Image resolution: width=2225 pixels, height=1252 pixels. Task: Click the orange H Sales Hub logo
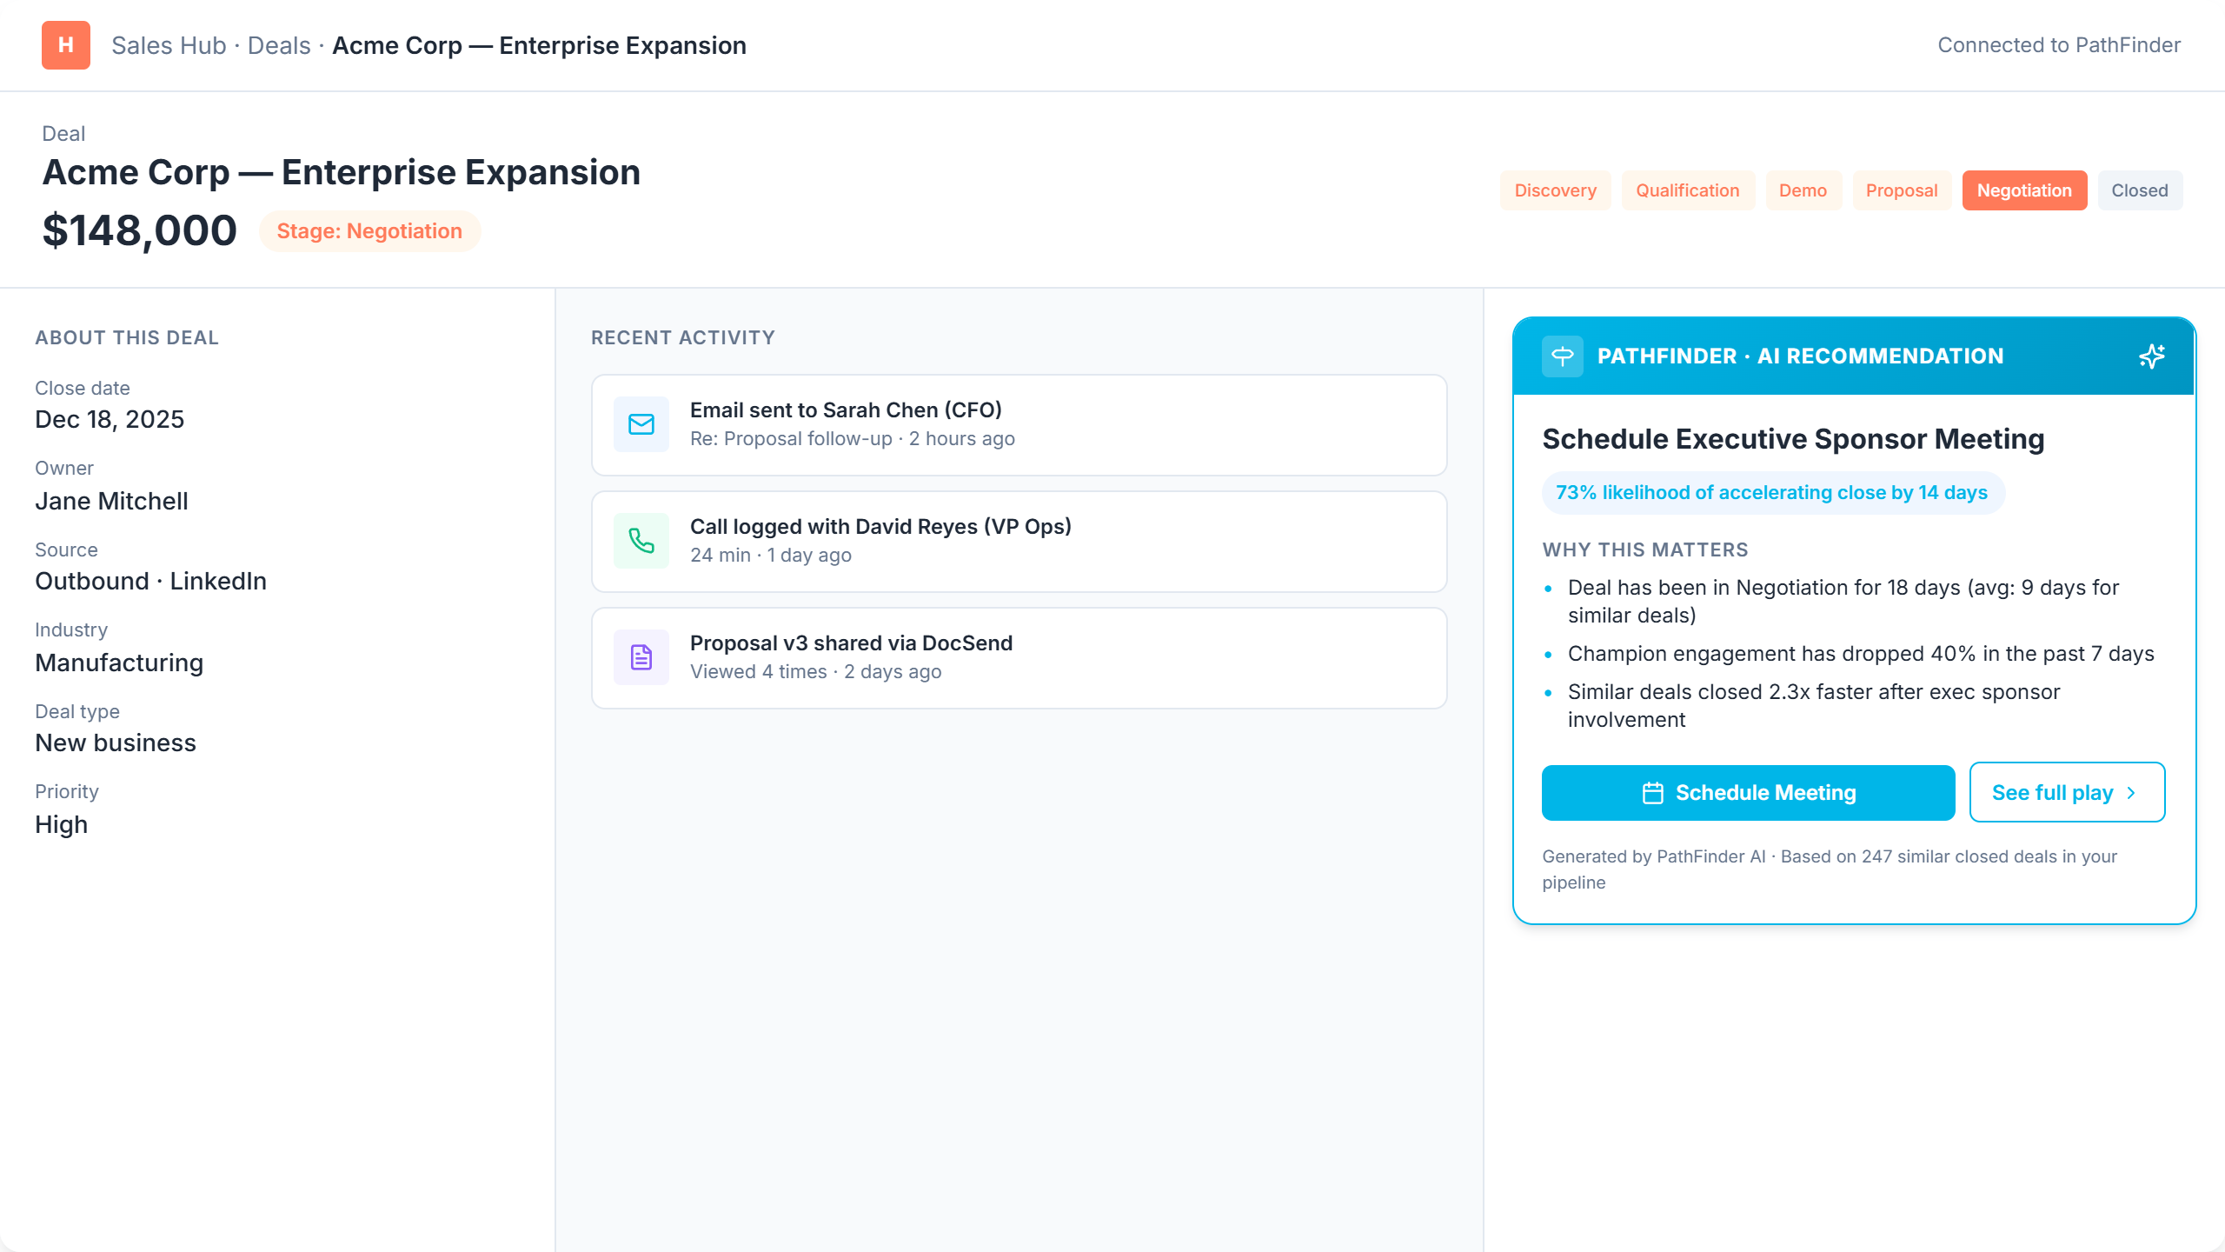[x=66, y=45]
